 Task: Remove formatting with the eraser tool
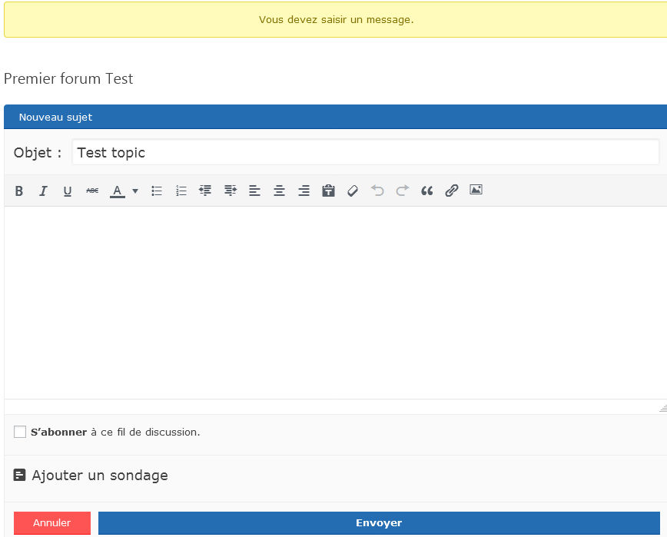coord(353,191)
